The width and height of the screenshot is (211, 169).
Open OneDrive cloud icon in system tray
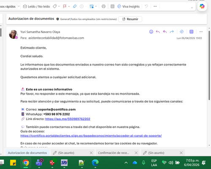[135, 163]
